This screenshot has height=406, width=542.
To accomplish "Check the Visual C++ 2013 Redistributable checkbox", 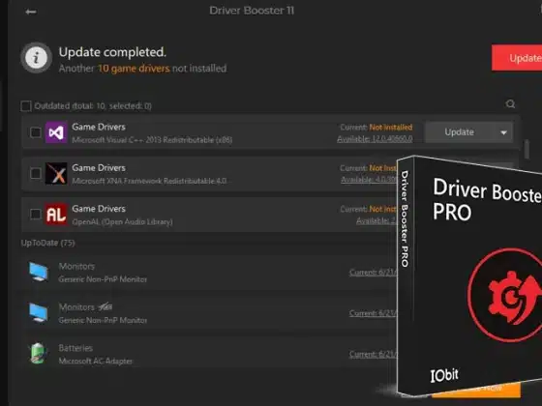I will pos(35,132).
